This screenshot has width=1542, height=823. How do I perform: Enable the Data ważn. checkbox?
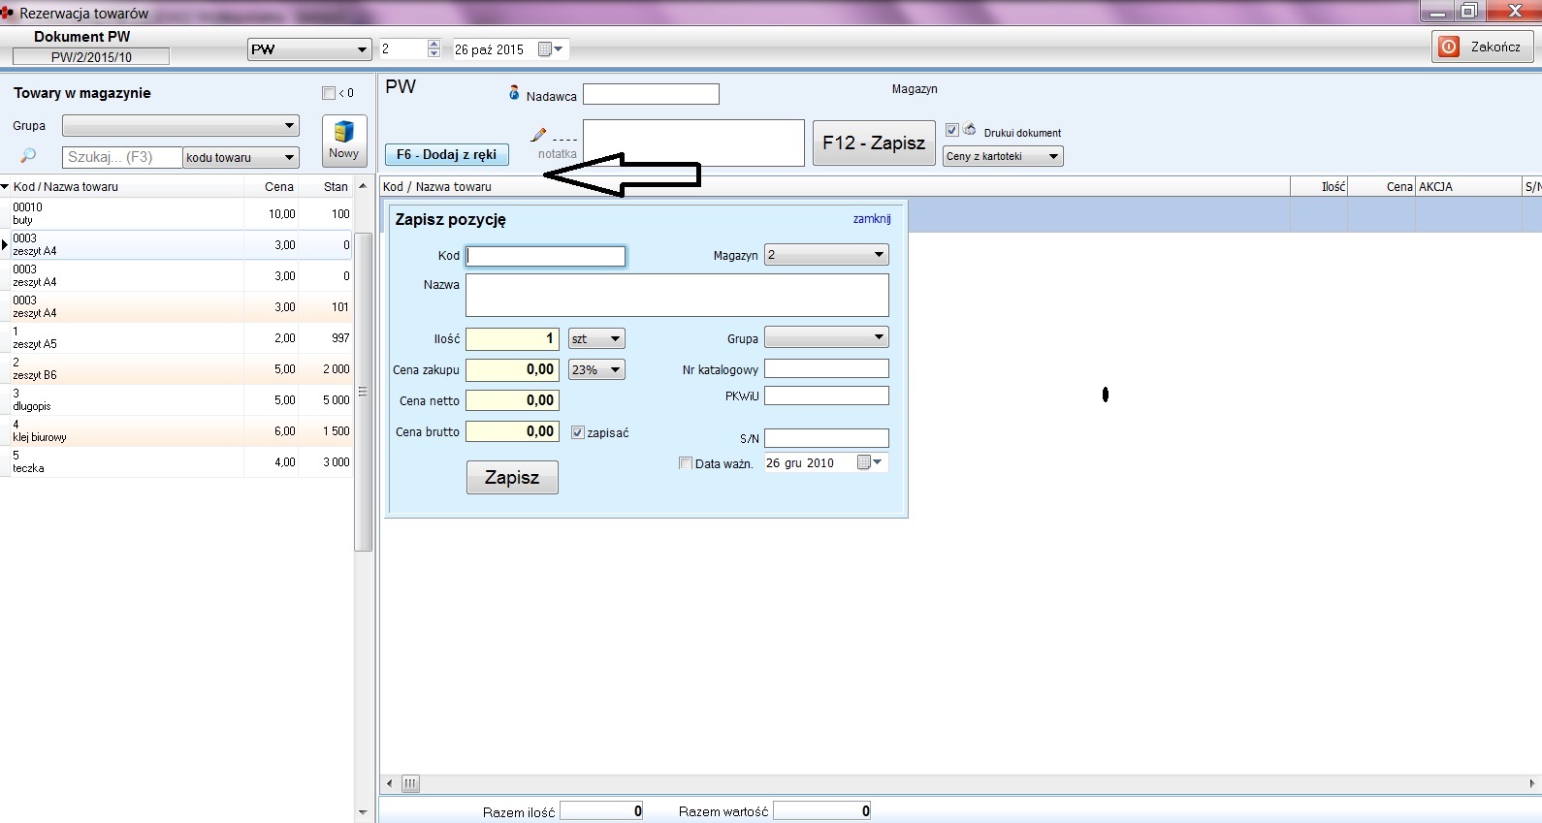pyautogui.click(x=686, y=463)
